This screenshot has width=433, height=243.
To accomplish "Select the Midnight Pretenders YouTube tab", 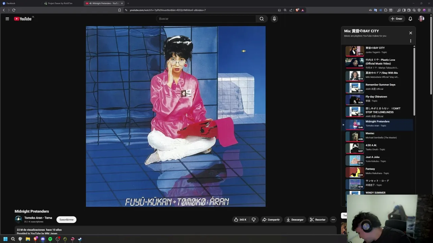I will tap(104, 3).
